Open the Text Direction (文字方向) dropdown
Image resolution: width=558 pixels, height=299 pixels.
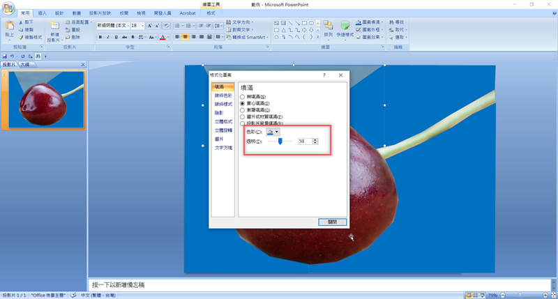[x=240, y=22]
